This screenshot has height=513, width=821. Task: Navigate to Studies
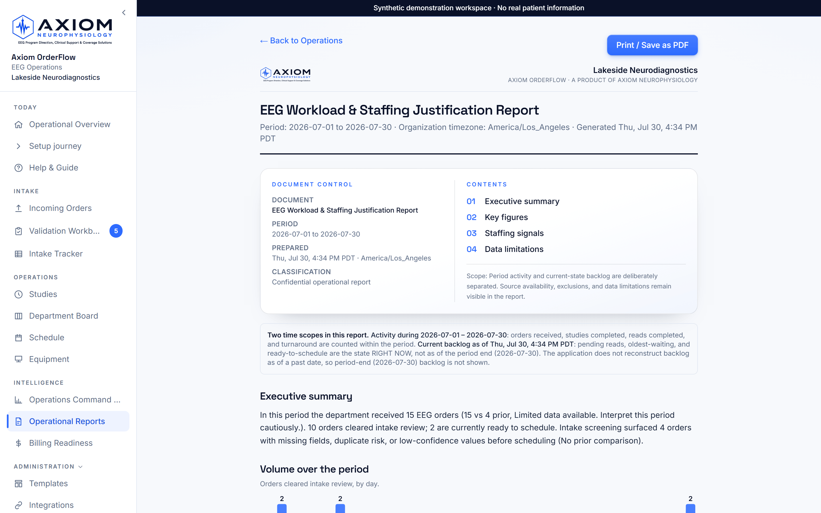tap(68, 294)
